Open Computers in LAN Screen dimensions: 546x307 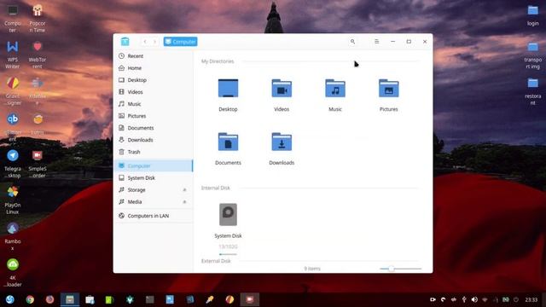click(x=154, y=216)
